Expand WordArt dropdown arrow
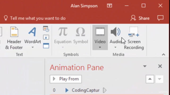The width and height of the screenshot is (170, 95). pos(33,47)
